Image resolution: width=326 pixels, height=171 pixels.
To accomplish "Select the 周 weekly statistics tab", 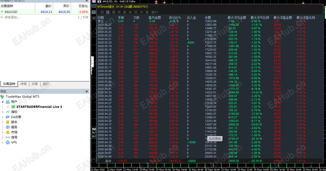I will coord(114,12).
